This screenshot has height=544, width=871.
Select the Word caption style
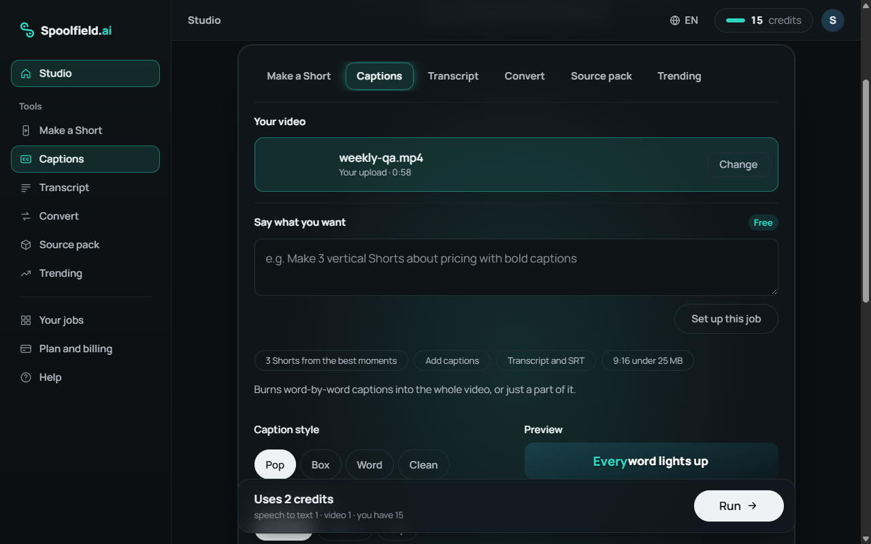click(369, 465)
